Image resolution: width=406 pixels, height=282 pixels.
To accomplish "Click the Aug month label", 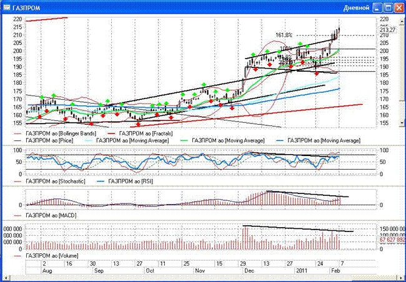I will 47,271.
